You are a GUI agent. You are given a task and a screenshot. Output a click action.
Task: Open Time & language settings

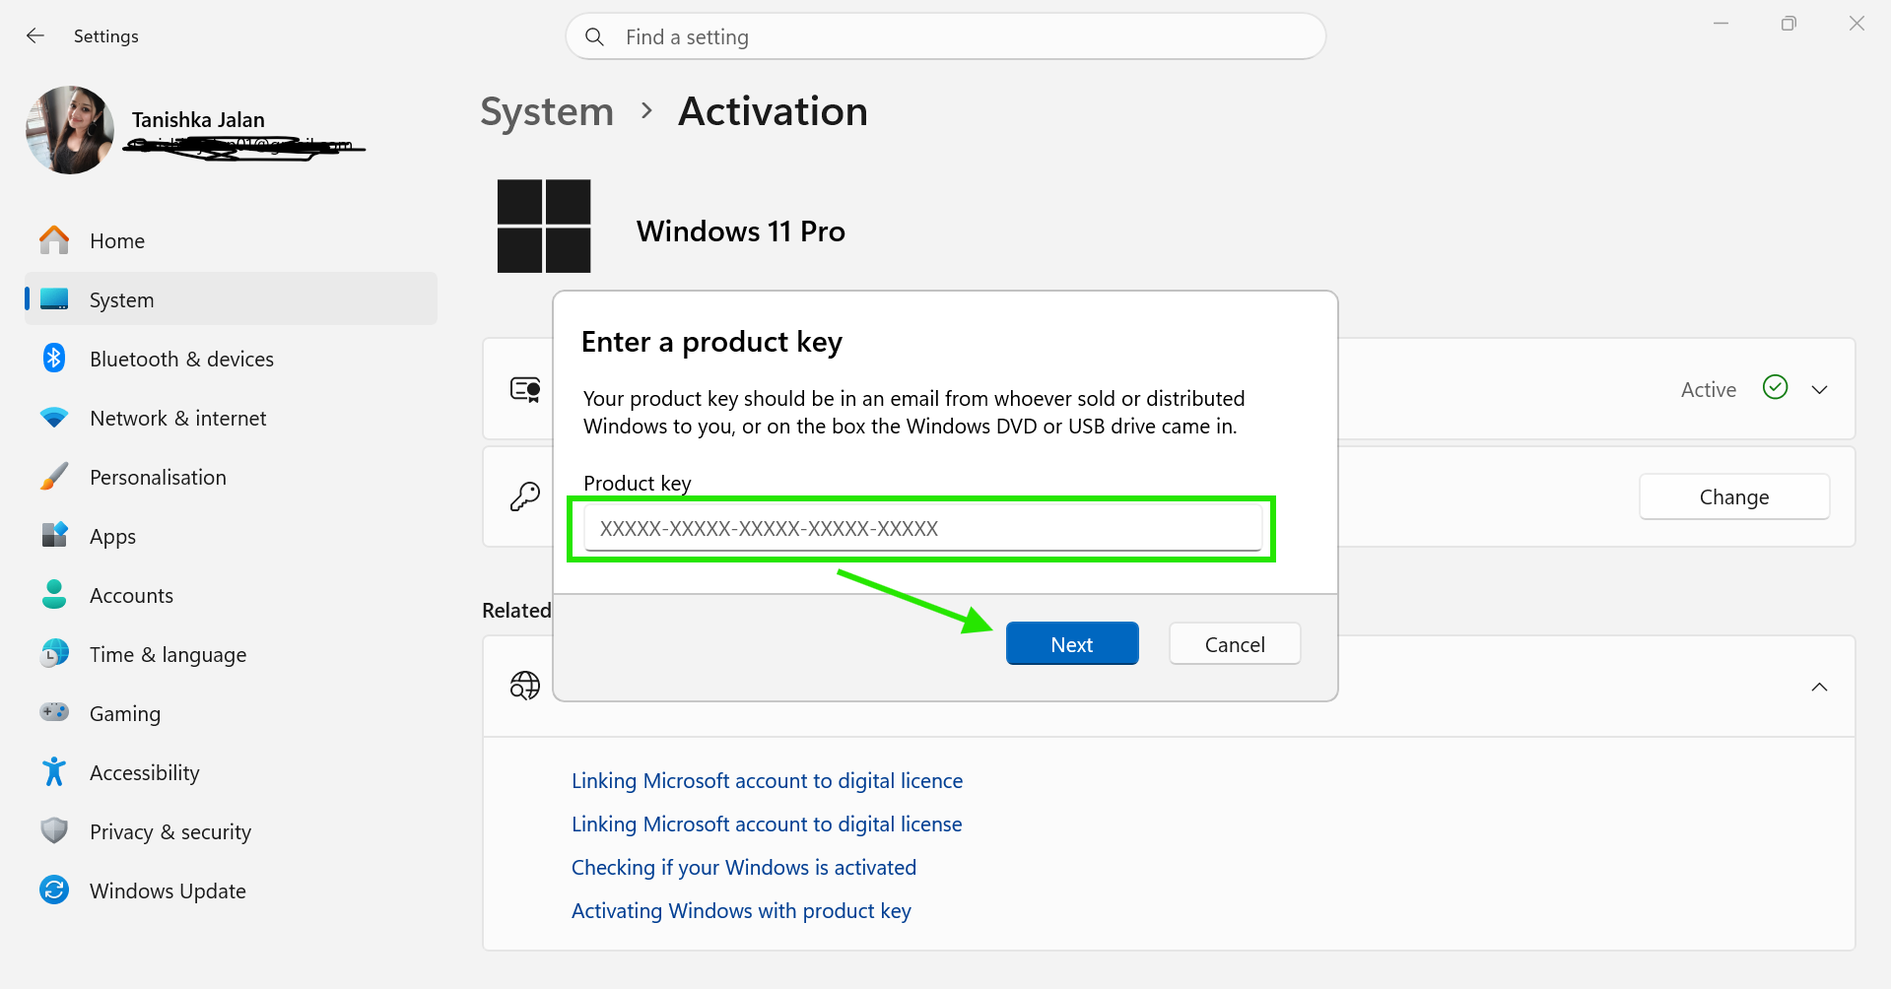(231, 654)
